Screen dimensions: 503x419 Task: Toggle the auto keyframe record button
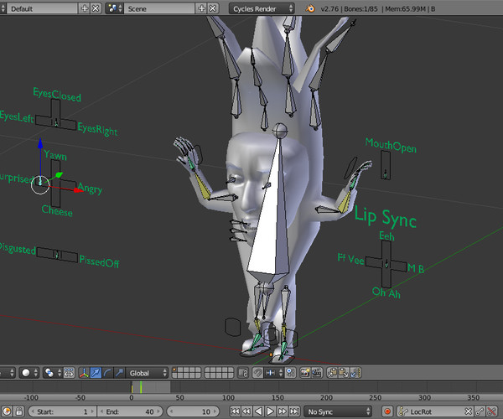pos(388,411)
